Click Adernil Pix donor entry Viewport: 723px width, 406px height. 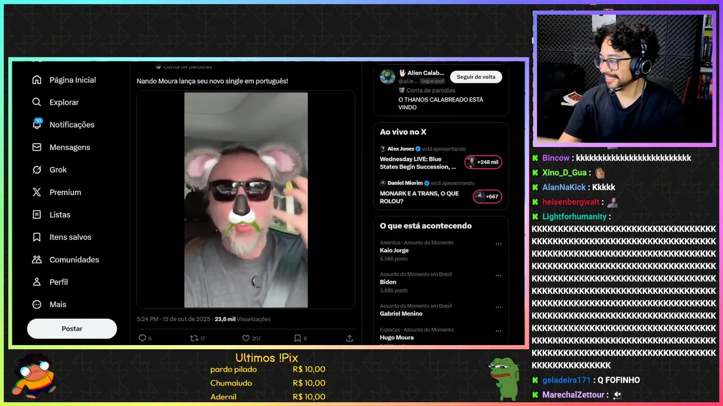click(x=268, y=396)
